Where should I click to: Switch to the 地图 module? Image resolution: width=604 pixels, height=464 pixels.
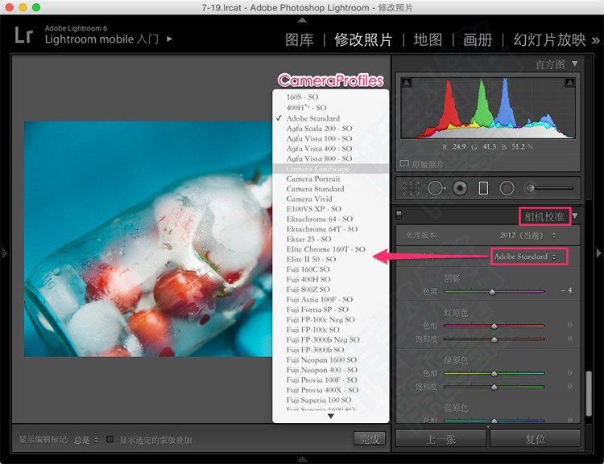click(x=428, y=39)
